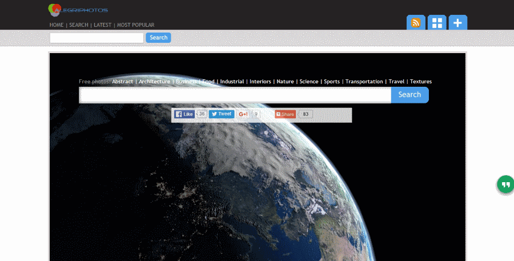Open the Industrial category link
Viewport: 514px width, 261px height.
pyautogui.click(x=232, y=82)
